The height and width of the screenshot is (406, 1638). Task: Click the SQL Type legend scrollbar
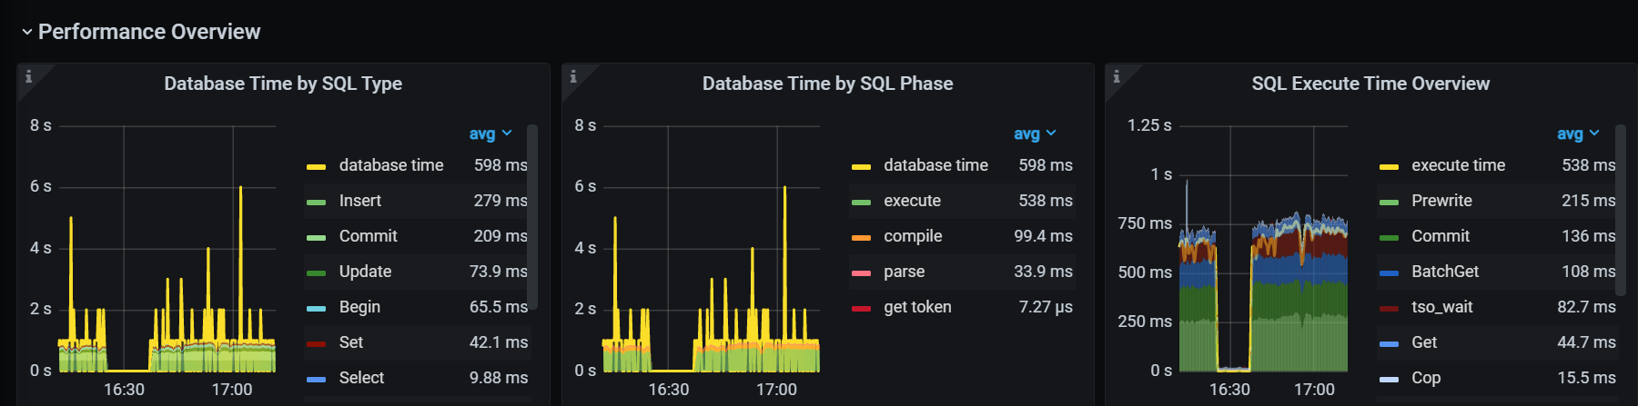532,218
